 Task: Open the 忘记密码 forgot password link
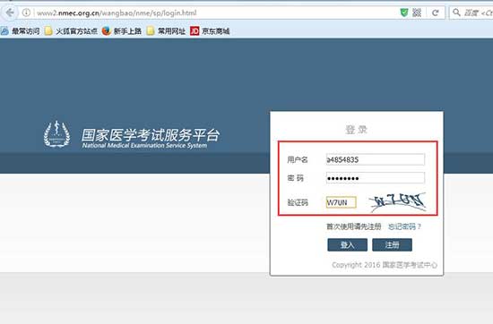point(404,226)
